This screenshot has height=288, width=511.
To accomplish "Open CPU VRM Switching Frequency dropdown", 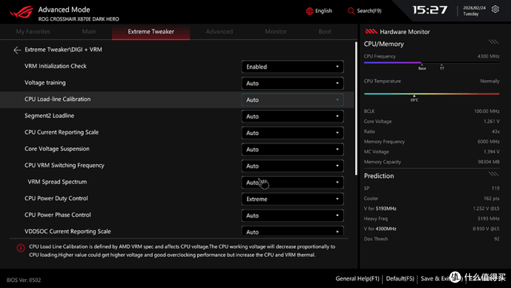I will point(292,166).
